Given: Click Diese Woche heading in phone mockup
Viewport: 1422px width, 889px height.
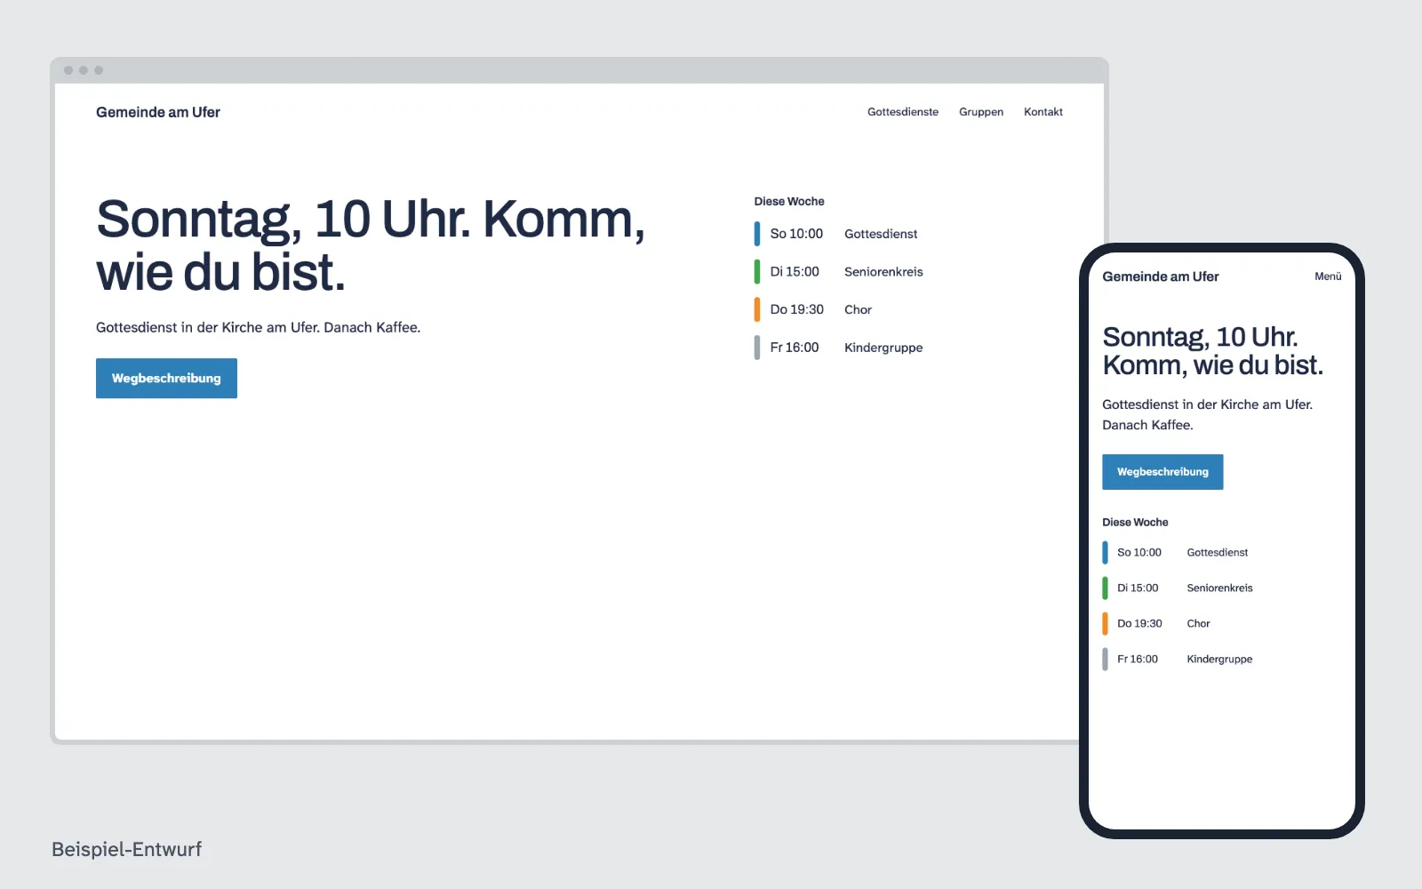Looking at the screenshot, I should pos(1135,522).
